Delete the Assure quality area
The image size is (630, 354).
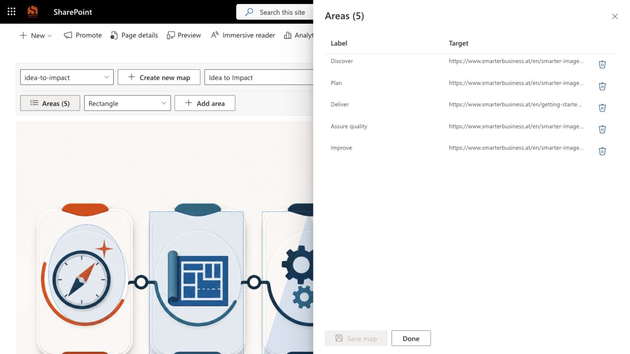pyautogui.click(x=602, y=129)
